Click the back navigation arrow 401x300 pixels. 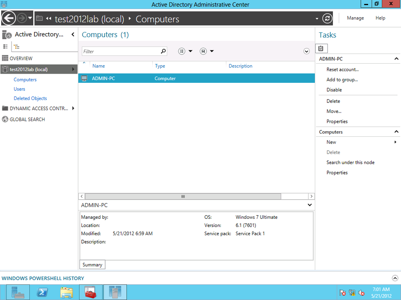9,18
